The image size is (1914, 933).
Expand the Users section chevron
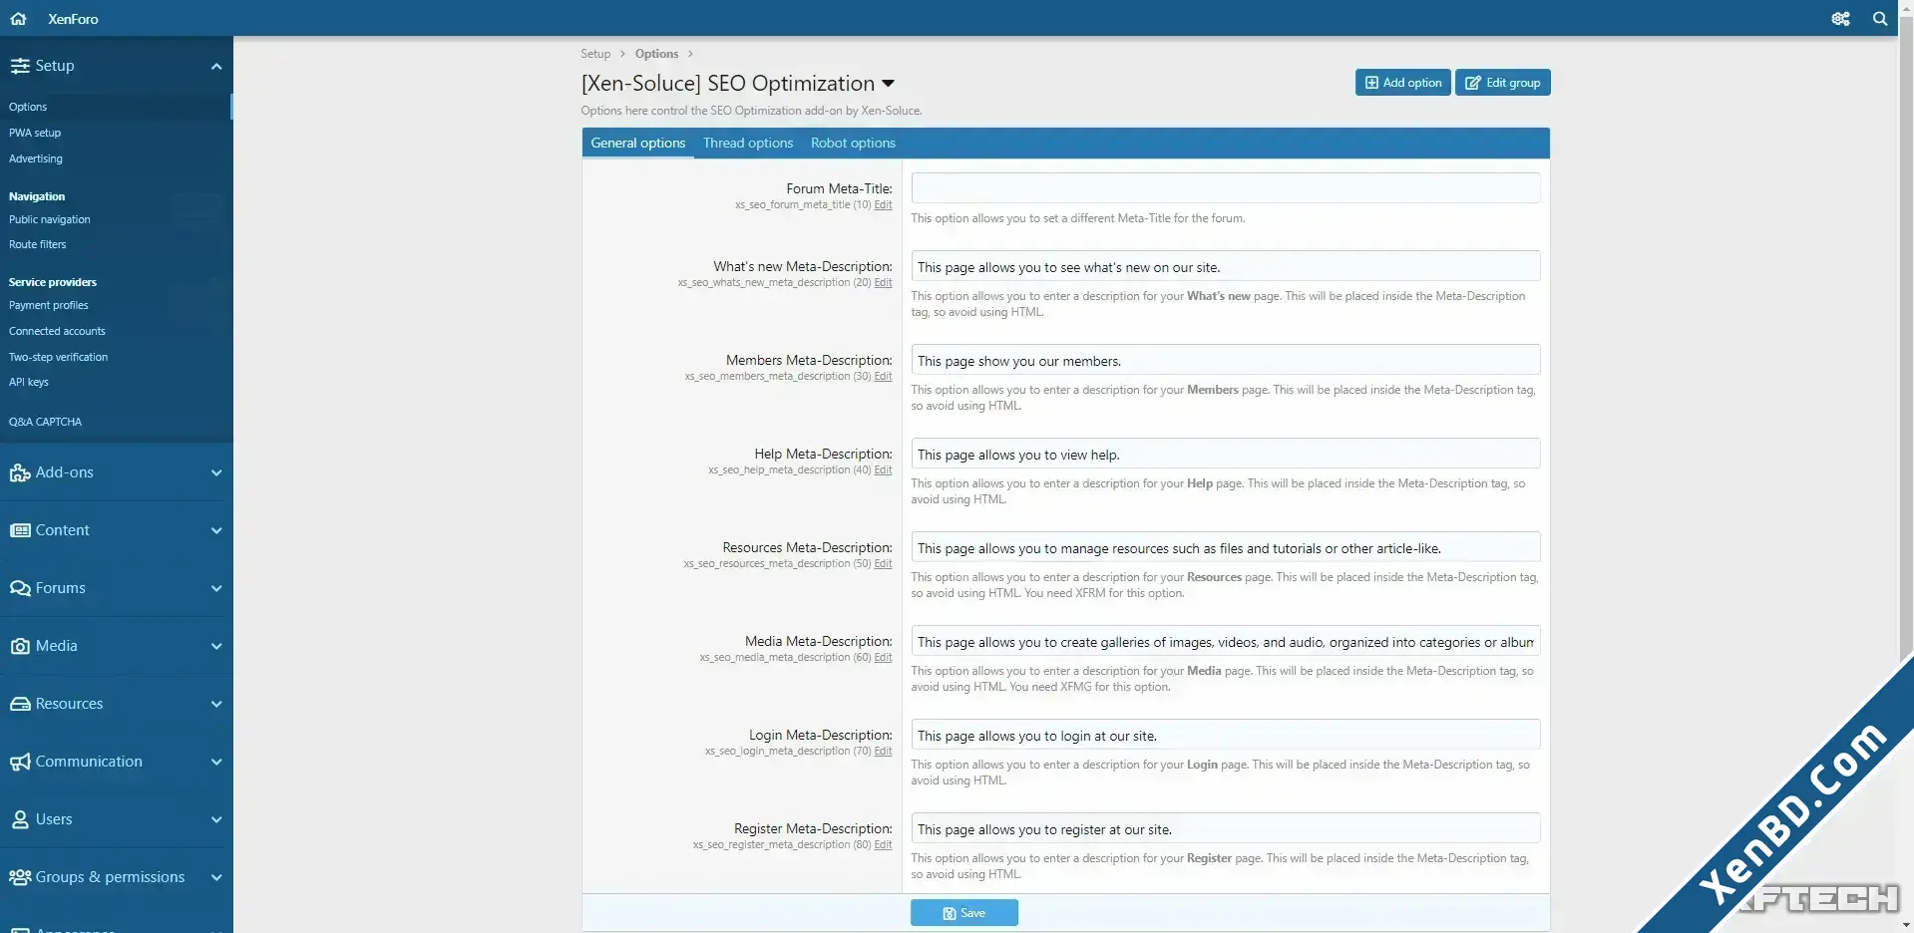point(216,819)
